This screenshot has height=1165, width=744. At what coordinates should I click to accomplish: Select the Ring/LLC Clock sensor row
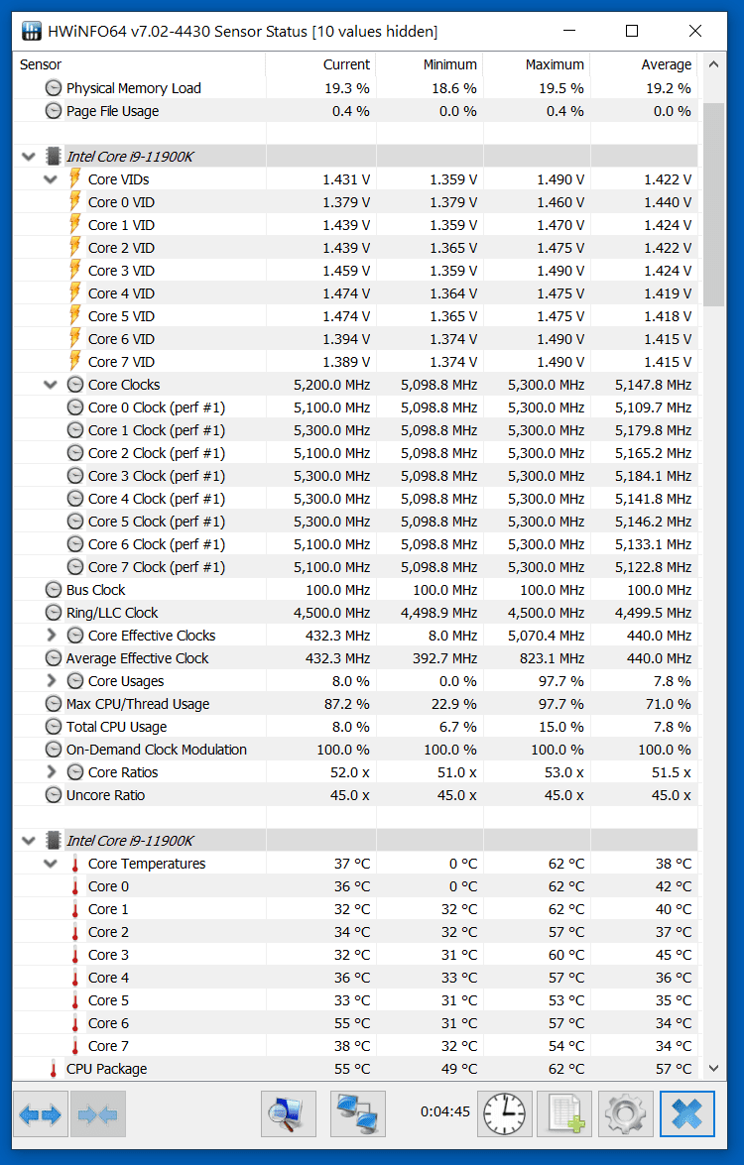tap(112, 613)
